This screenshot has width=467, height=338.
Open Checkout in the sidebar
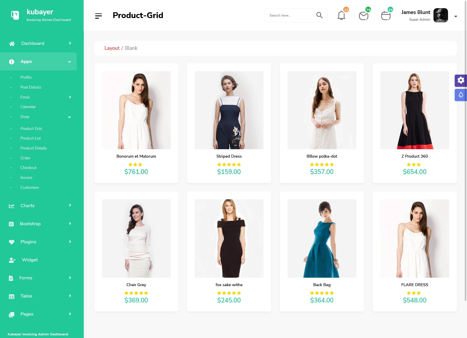click(28, 168)
